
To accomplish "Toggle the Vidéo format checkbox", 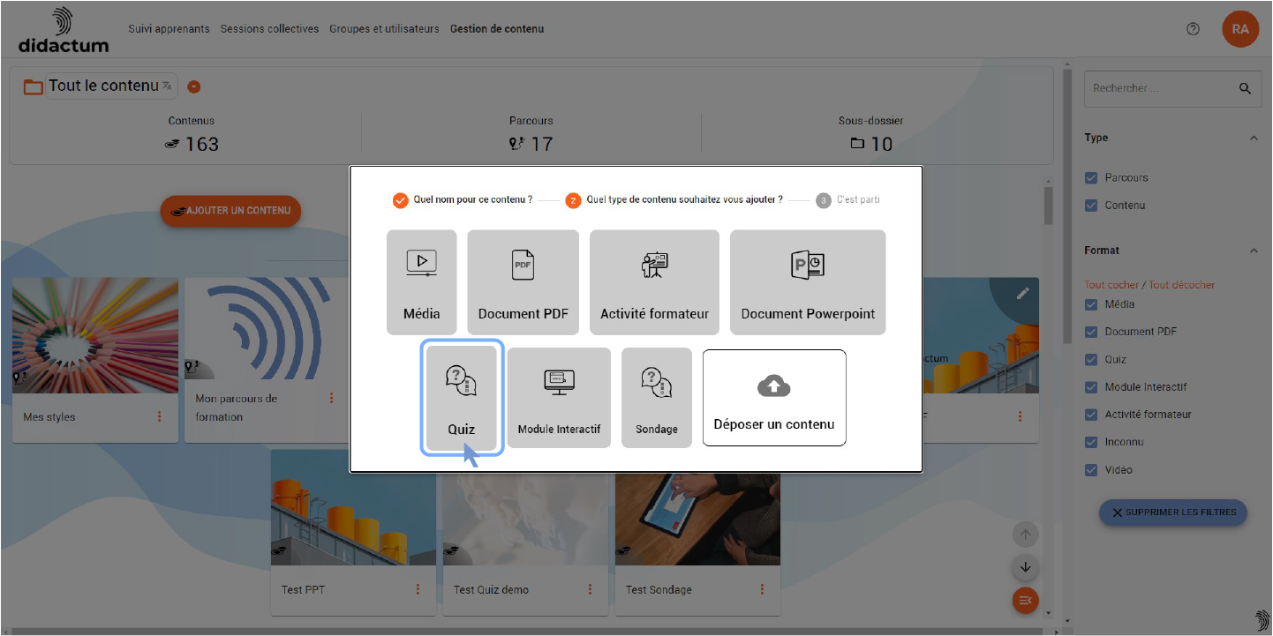I will tap(1092, 470).
